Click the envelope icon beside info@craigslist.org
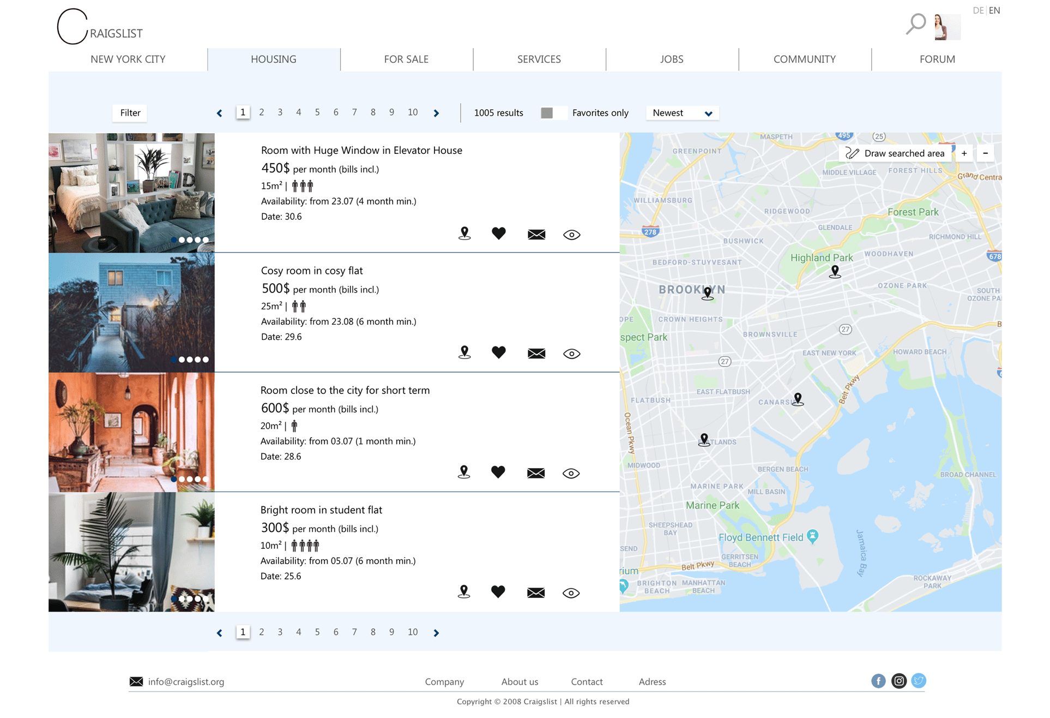 pos(136,681)
